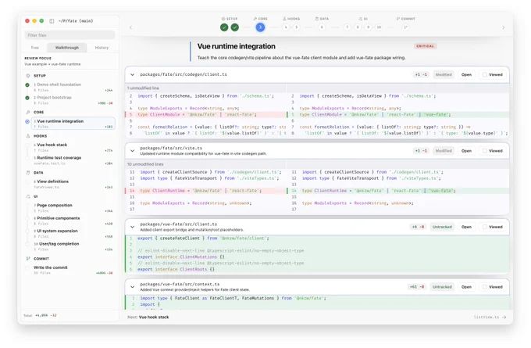The height and width of the screenshot is (348, 531).
Task: Jump to step 10 in top stepper
Action: 379,27
